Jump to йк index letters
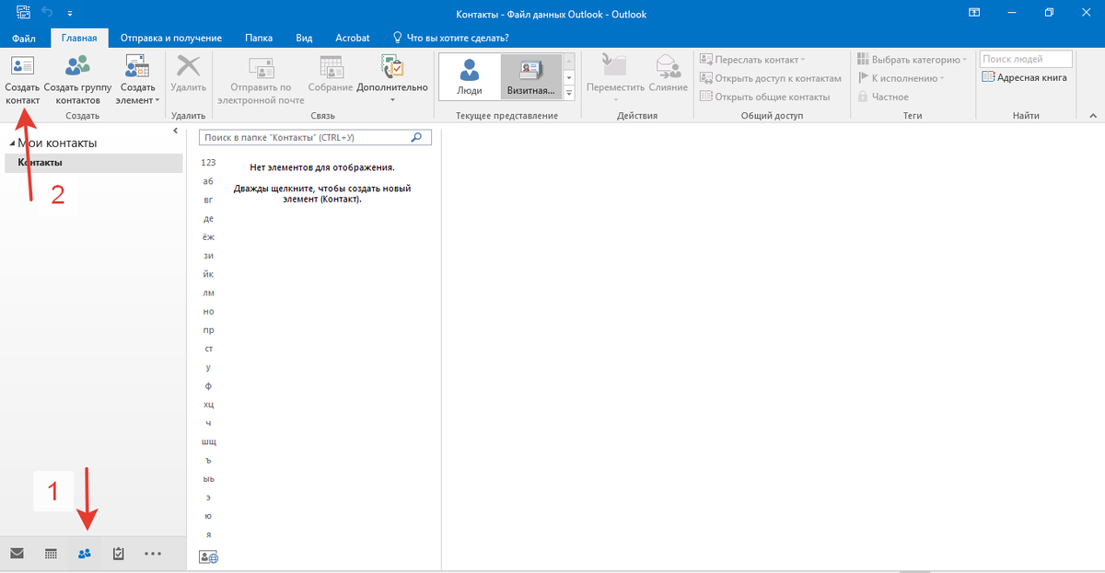The height and width of the screenshot is (573, 1105). point(208,274)
